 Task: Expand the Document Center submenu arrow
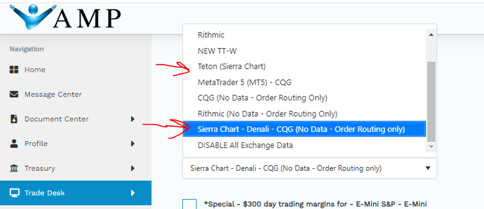tap(133, 119)
